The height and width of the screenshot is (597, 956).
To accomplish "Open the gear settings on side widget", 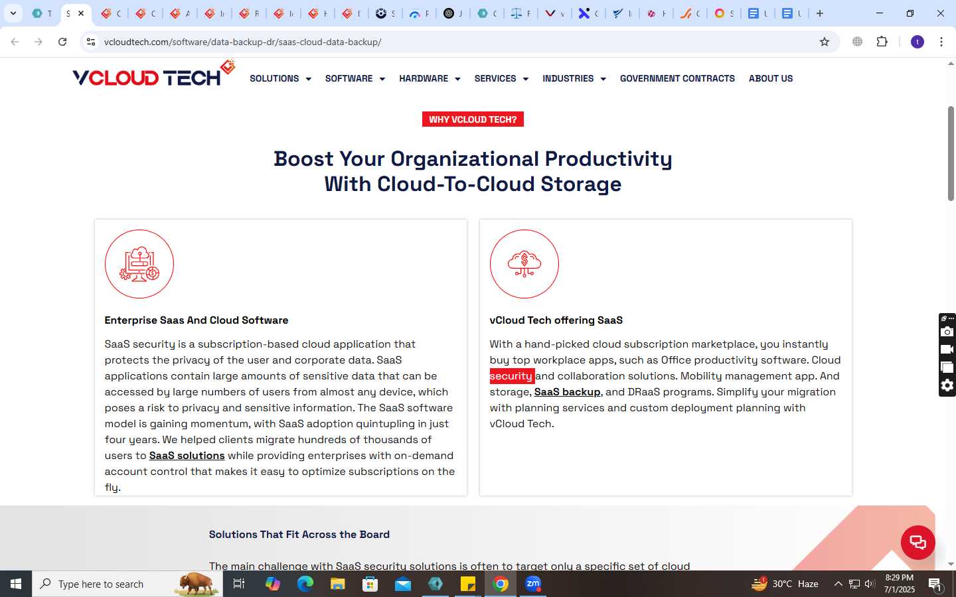I will [947, 385].
